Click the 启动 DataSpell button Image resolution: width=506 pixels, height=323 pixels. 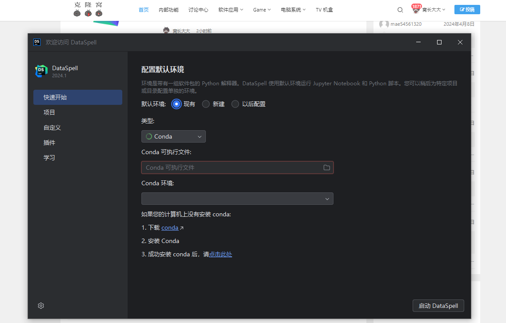point(438,306)
